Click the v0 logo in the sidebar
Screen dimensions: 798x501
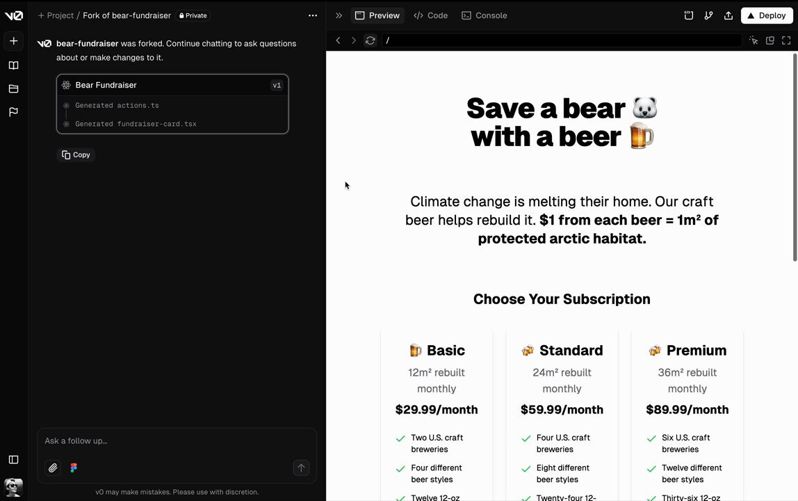click(x=14, y=15)
